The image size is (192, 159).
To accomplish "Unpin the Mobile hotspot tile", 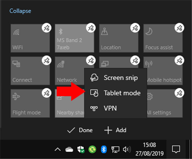I will click(x=179, y=61).
